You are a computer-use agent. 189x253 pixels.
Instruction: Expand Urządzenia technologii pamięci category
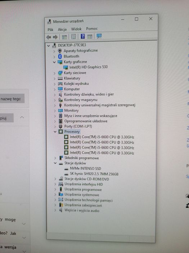click(55, 200)
